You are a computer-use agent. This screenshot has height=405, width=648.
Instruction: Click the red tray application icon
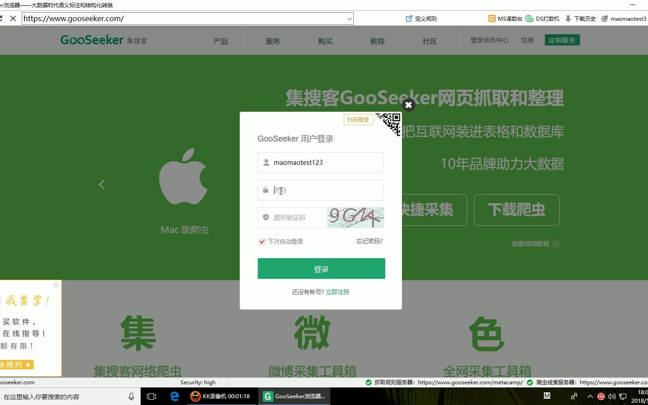click(x=601, y=396)
